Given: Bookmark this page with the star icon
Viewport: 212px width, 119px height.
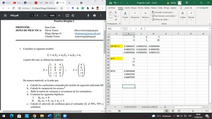Looking at the screenshot, I should click(62, 8).
